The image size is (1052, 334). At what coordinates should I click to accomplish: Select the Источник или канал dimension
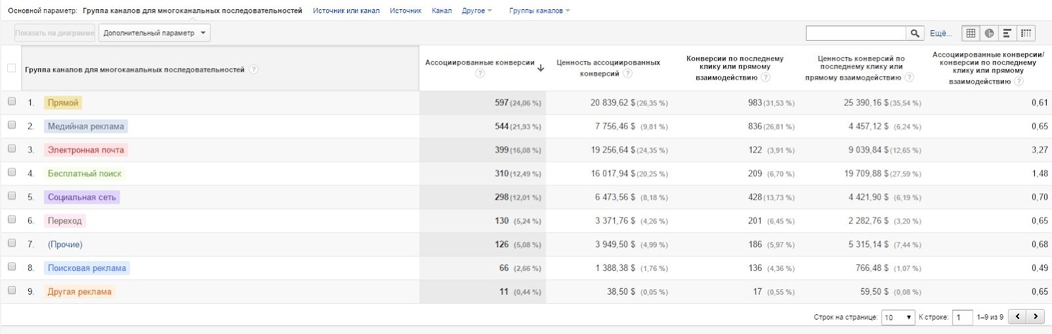pos(346,11)
